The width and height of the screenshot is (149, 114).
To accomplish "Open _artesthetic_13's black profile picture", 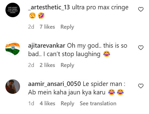I will coord(13,10).
